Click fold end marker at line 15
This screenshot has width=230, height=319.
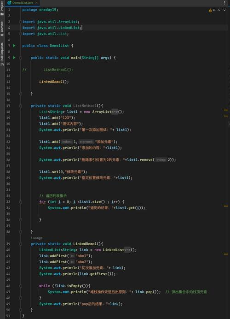[21, 94]
